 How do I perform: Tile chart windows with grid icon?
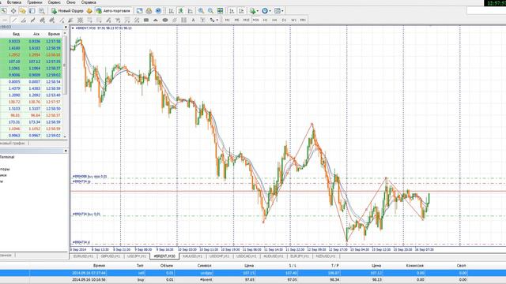coord(220,10)
